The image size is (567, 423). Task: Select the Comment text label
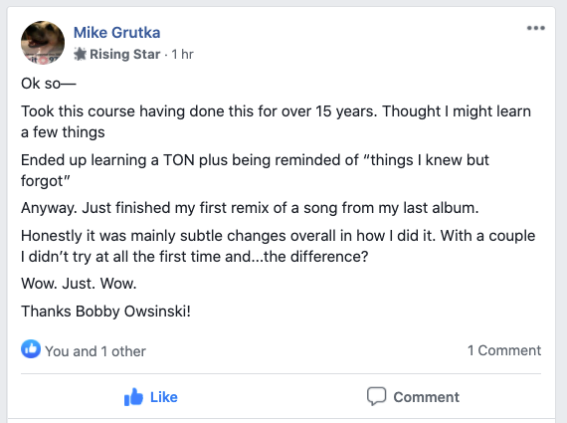(427, 397)
